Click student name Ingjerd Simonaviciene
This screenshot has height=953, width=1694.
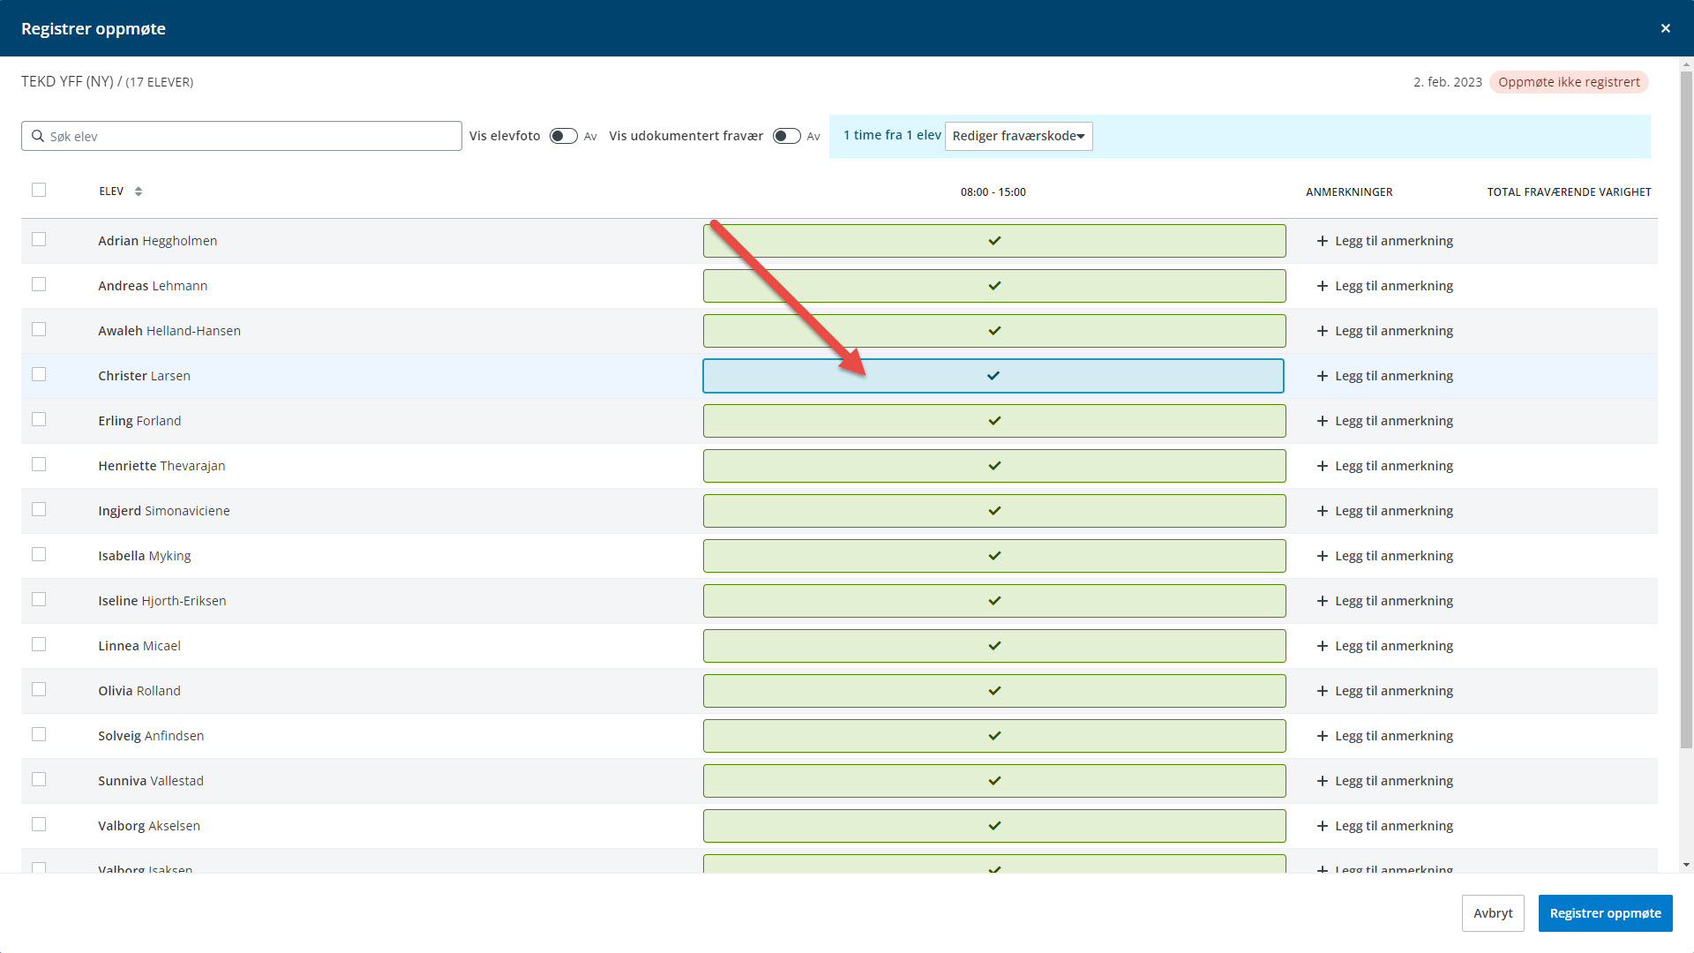click(x=164, y=511)
